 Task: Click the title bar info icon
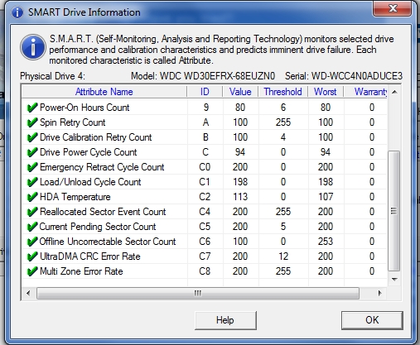(17, 12)
